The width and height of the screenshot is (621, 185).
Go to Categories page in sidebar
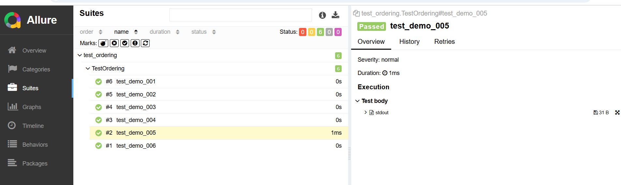tap(36, 69)
